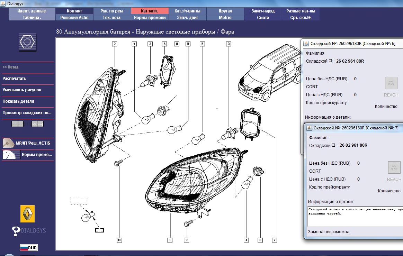Click the hex nut parts icon
The height and width of the screenshot is (256, 403).
click(27, 42)
